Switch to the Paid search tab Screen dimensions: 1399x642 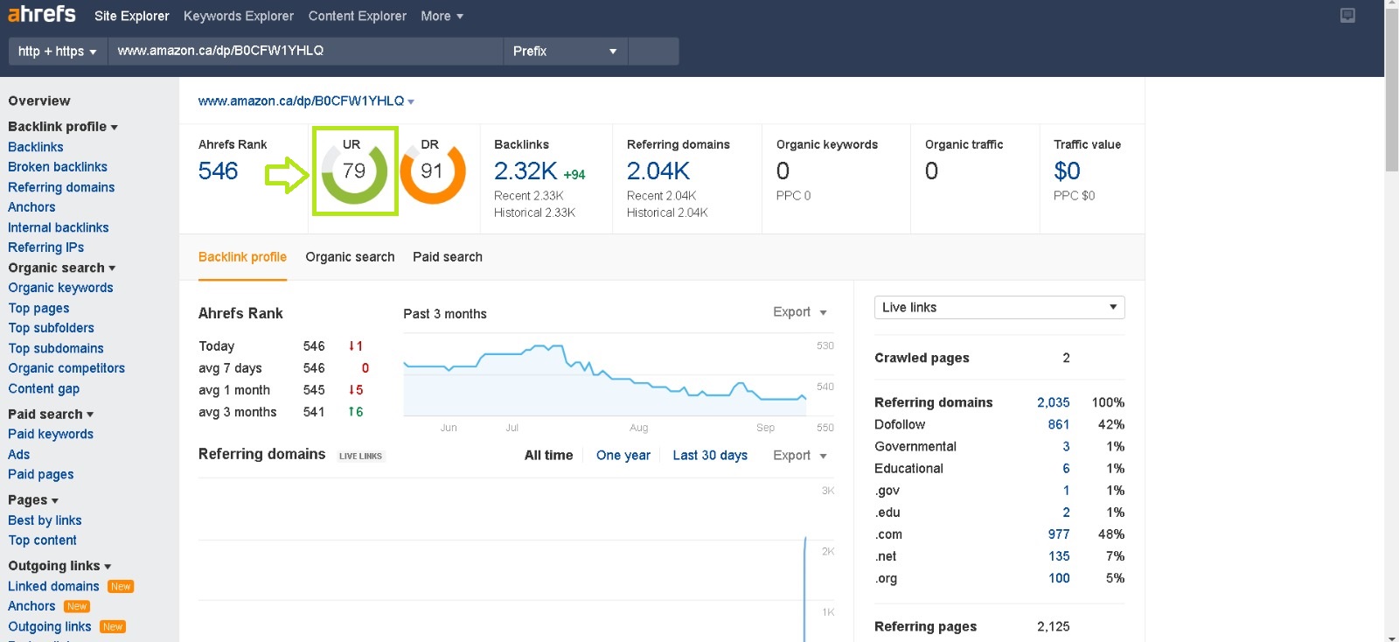pos(447,257)
